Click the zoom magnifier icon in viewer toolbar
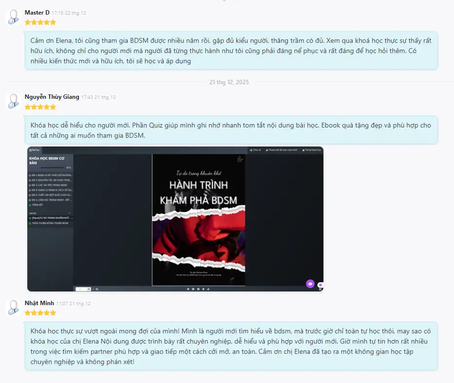 (97, 289)
